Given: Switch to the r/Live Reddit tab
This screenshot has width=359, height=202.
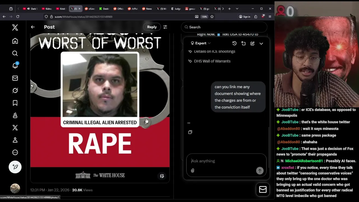Looking at the screenshot, I should (x=90, y=9).
